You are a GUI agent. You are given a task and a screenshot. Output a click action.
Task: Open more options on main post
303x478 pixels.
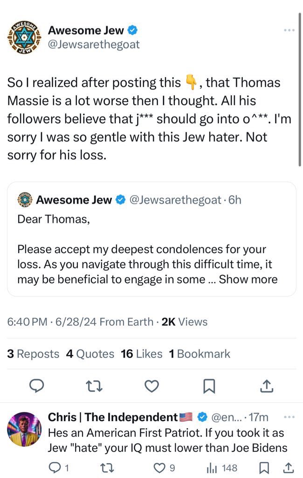pyautogui.click(x=289, y=30)
